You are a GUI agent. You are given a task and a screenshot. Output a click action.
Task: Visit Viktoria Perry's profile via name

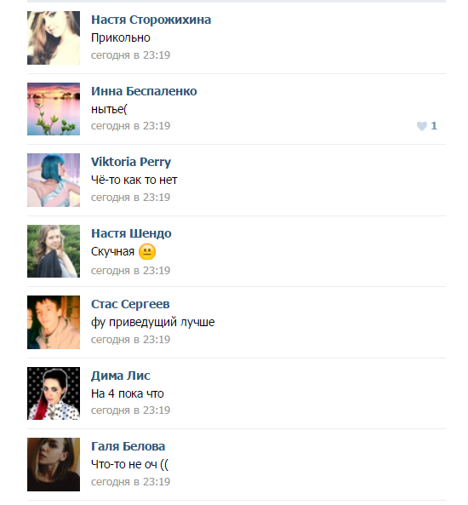(x=131, y=162)
